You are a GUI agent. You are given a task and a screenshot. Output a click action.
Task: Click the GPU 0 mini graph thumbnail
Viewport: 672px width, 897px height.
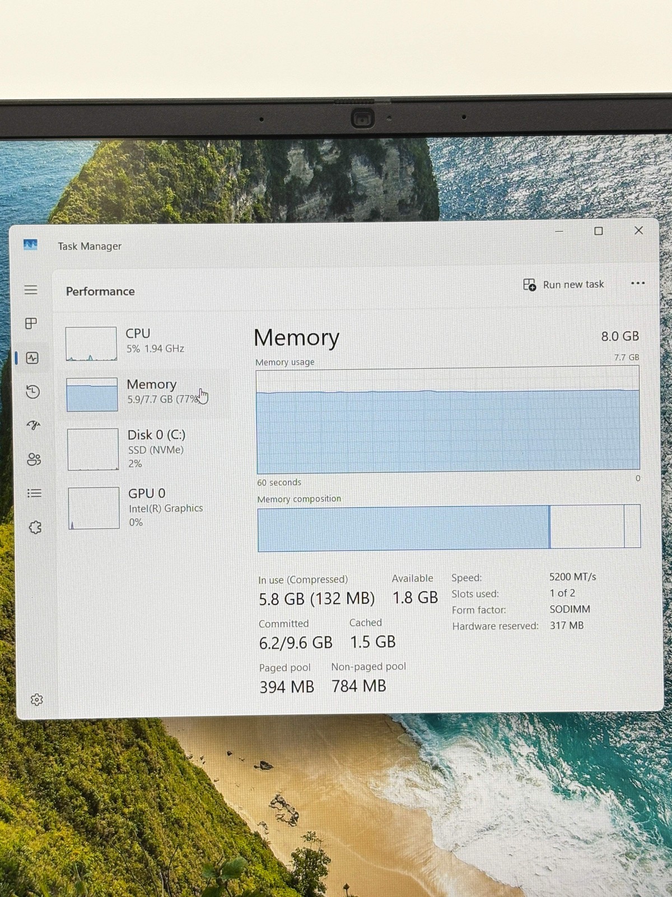pyautogui.click(x=94, y=508)
